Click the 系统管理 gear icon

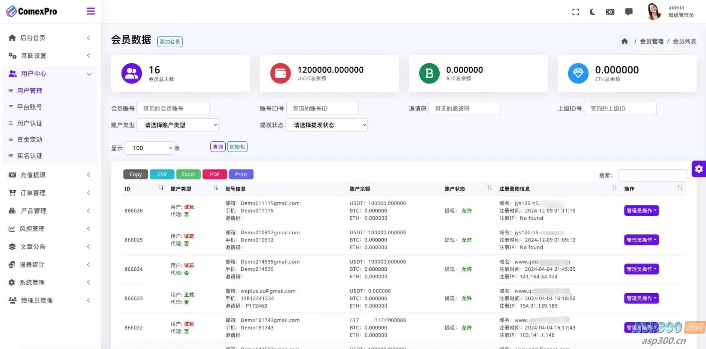[x=12, y=282]
